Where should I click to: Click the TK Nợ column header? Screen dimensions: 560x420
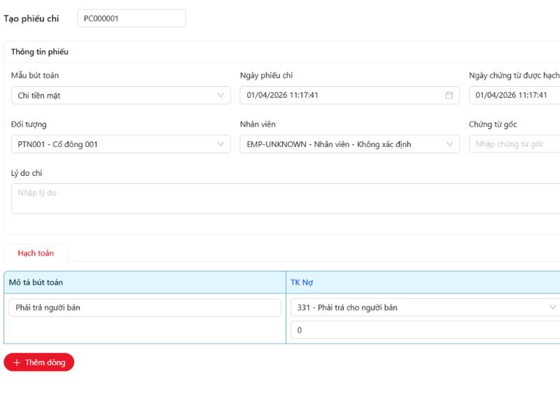303,282
